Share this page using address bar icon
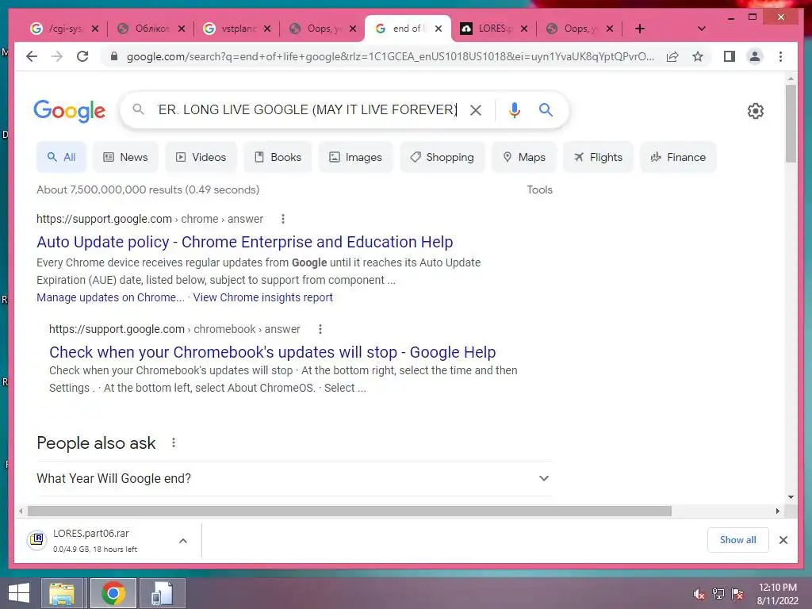 [x=672, y=56]
